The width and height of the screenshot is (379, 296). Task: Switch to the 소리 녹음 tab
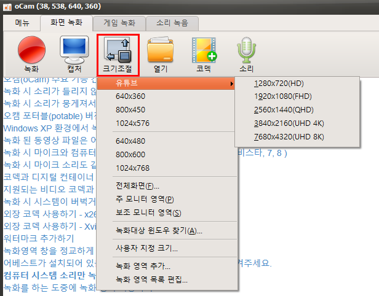pos(172,23)
